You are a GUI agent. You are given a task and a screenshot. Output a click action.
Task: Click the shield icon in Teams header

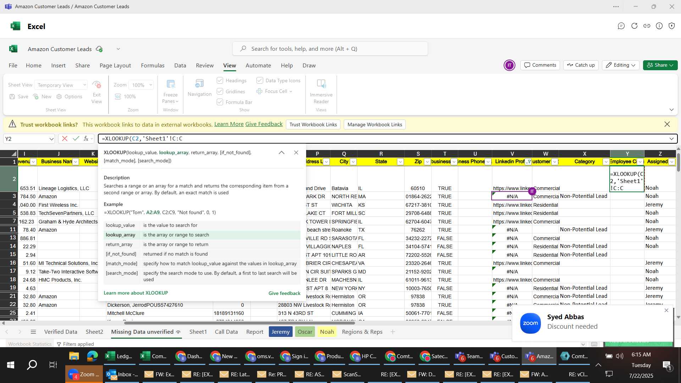click(x=672, y=26)
